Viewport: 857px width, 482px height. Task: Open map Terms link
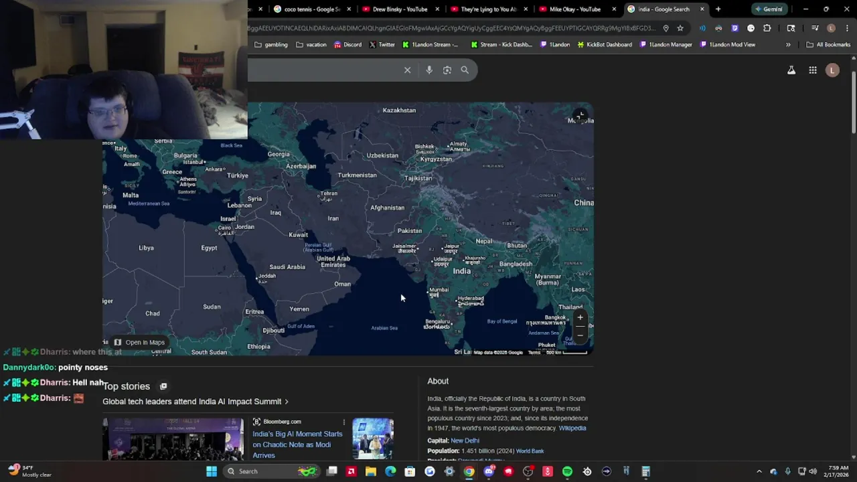point(534,352)
